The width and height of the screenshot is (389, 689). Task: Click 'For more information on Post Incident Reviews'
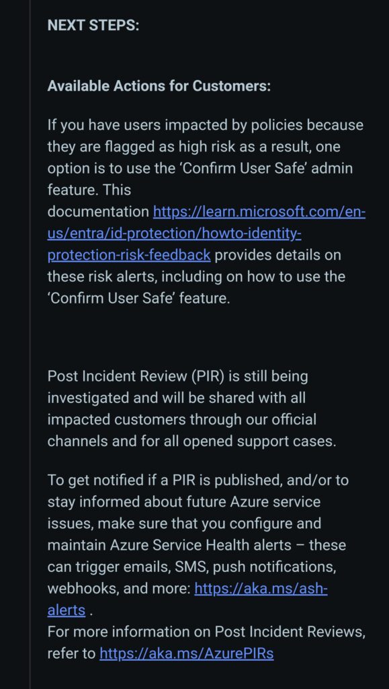tap(206, 632)
